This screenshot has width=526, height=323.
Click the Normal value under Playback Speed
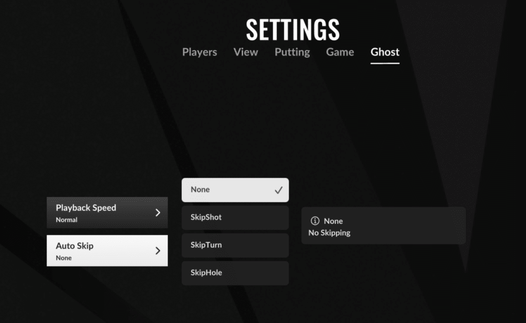[x=66, y=220]
